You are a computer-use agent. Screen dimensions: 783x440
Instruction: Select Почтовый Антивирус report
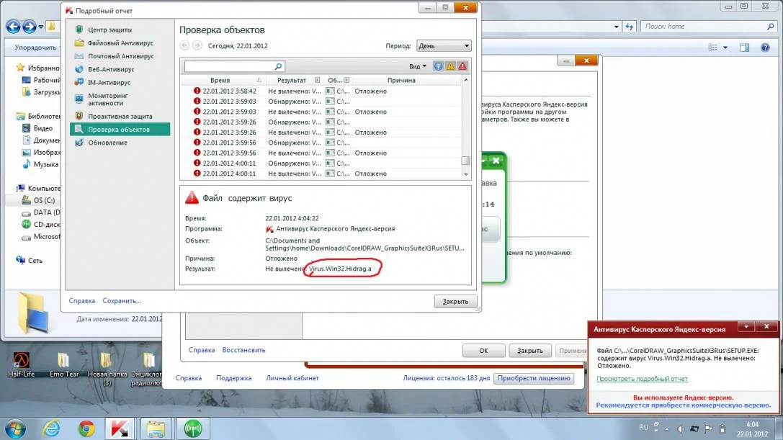pyautogui.click(x=120, y=56)
